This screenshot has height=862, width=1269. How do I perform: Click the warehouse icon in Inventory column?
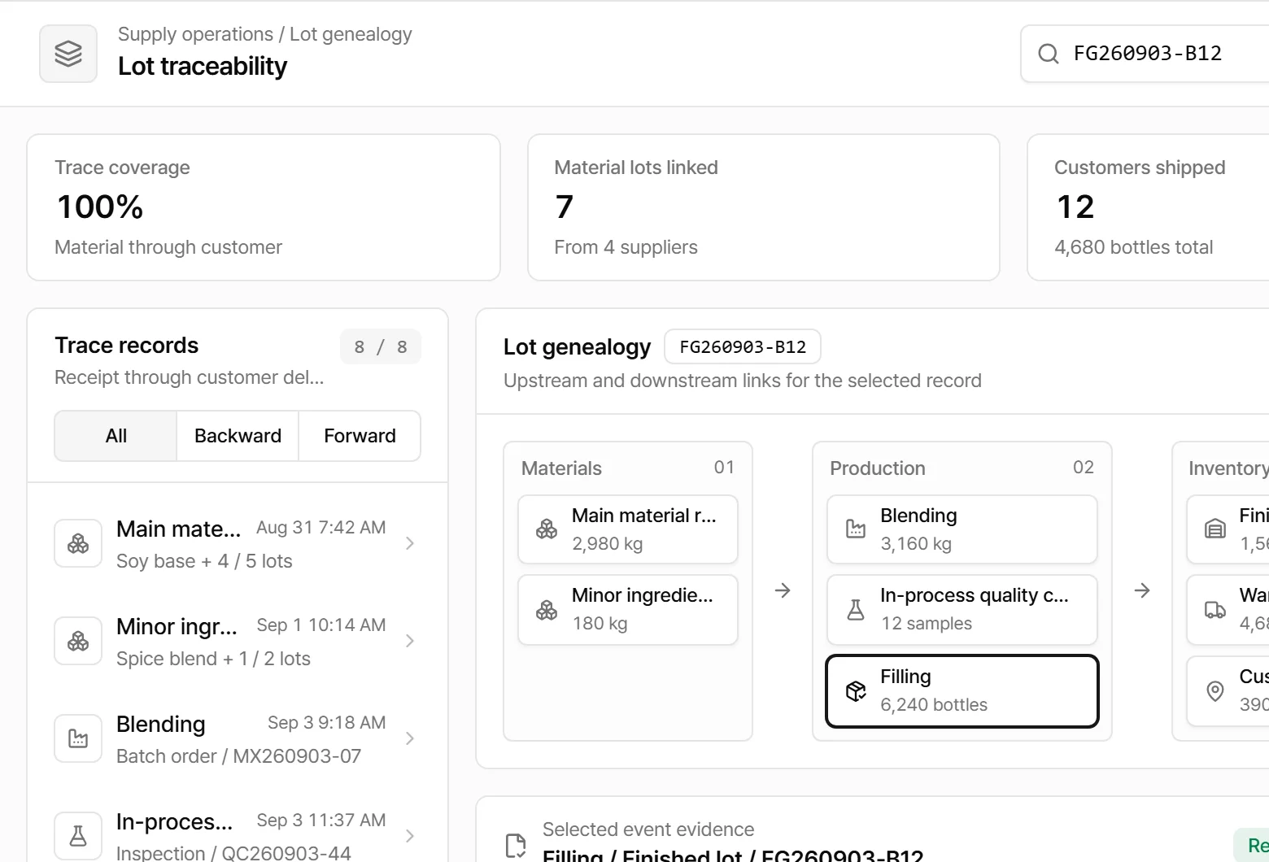click(x=1214, y=529)
